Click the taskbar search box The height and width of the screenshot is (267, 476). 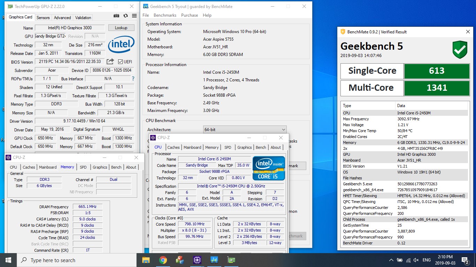77,260
